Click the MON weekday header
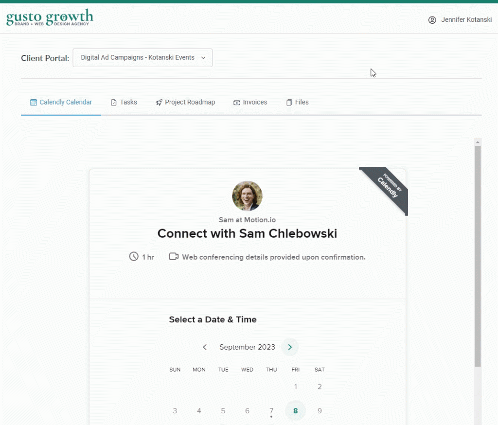Viewport: 498px width, 425px height. [x=199, y=370]
